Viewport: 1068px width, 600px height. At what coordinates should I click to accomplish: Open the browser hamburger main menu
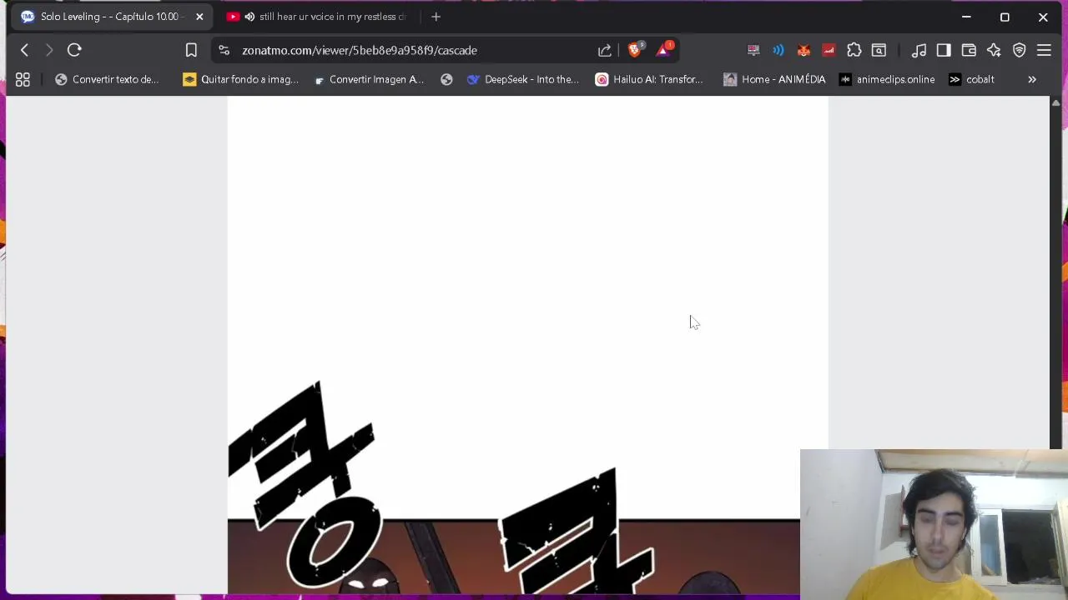[x=1044, y=50]
